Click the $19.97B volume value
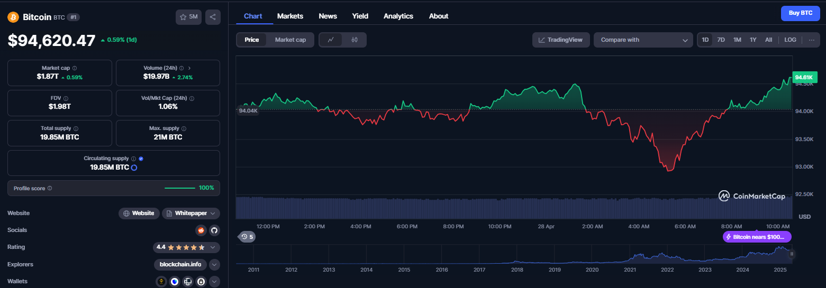Image resolution: width=826 pixels, height=288 pixels. pyautogui.click(x=156, y=77)
